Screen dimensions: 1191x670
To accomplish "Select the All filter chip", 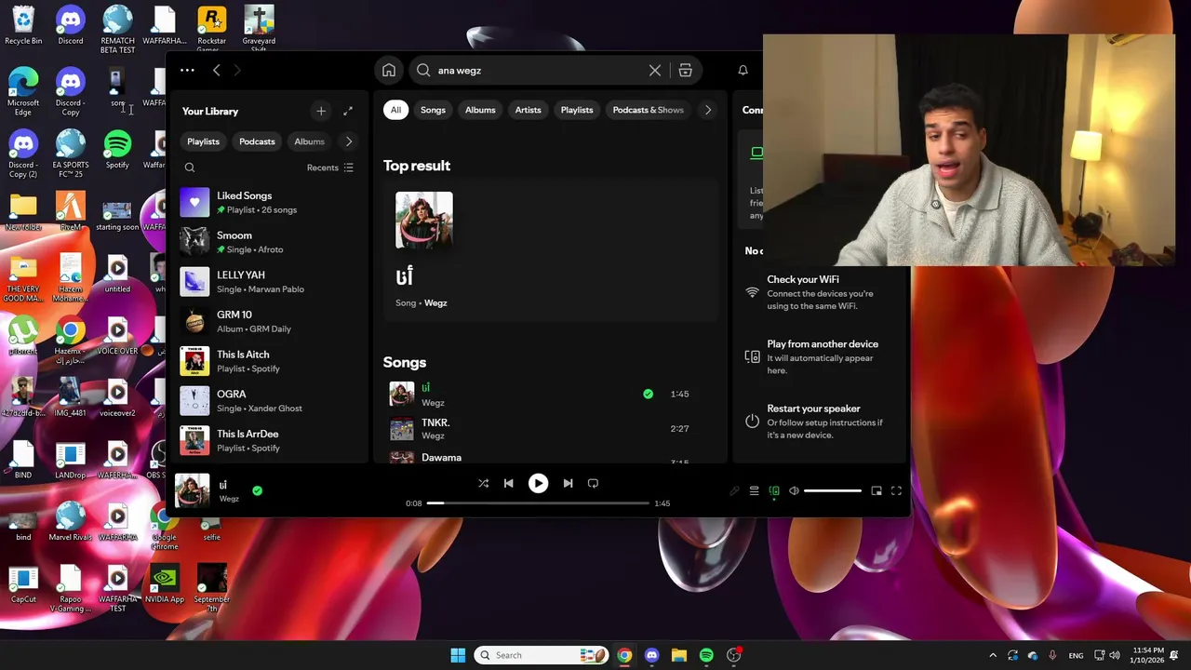I will coord(395,110).
